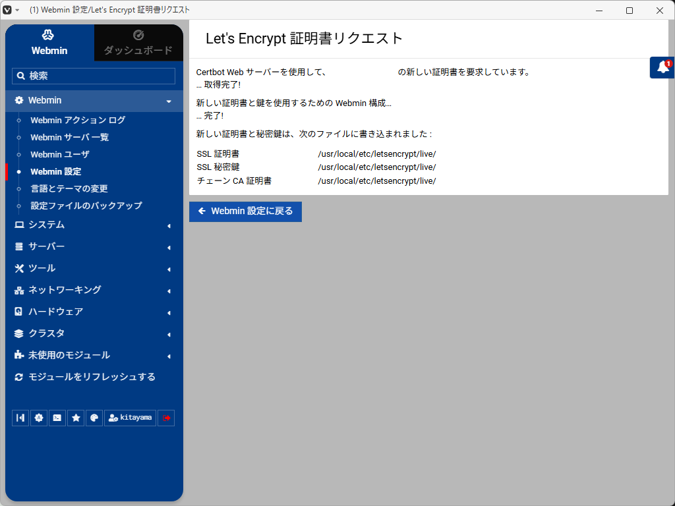
Task: Open Webmin サーバ 一覧
Action: pyautogui.click(x=70, y=137)
